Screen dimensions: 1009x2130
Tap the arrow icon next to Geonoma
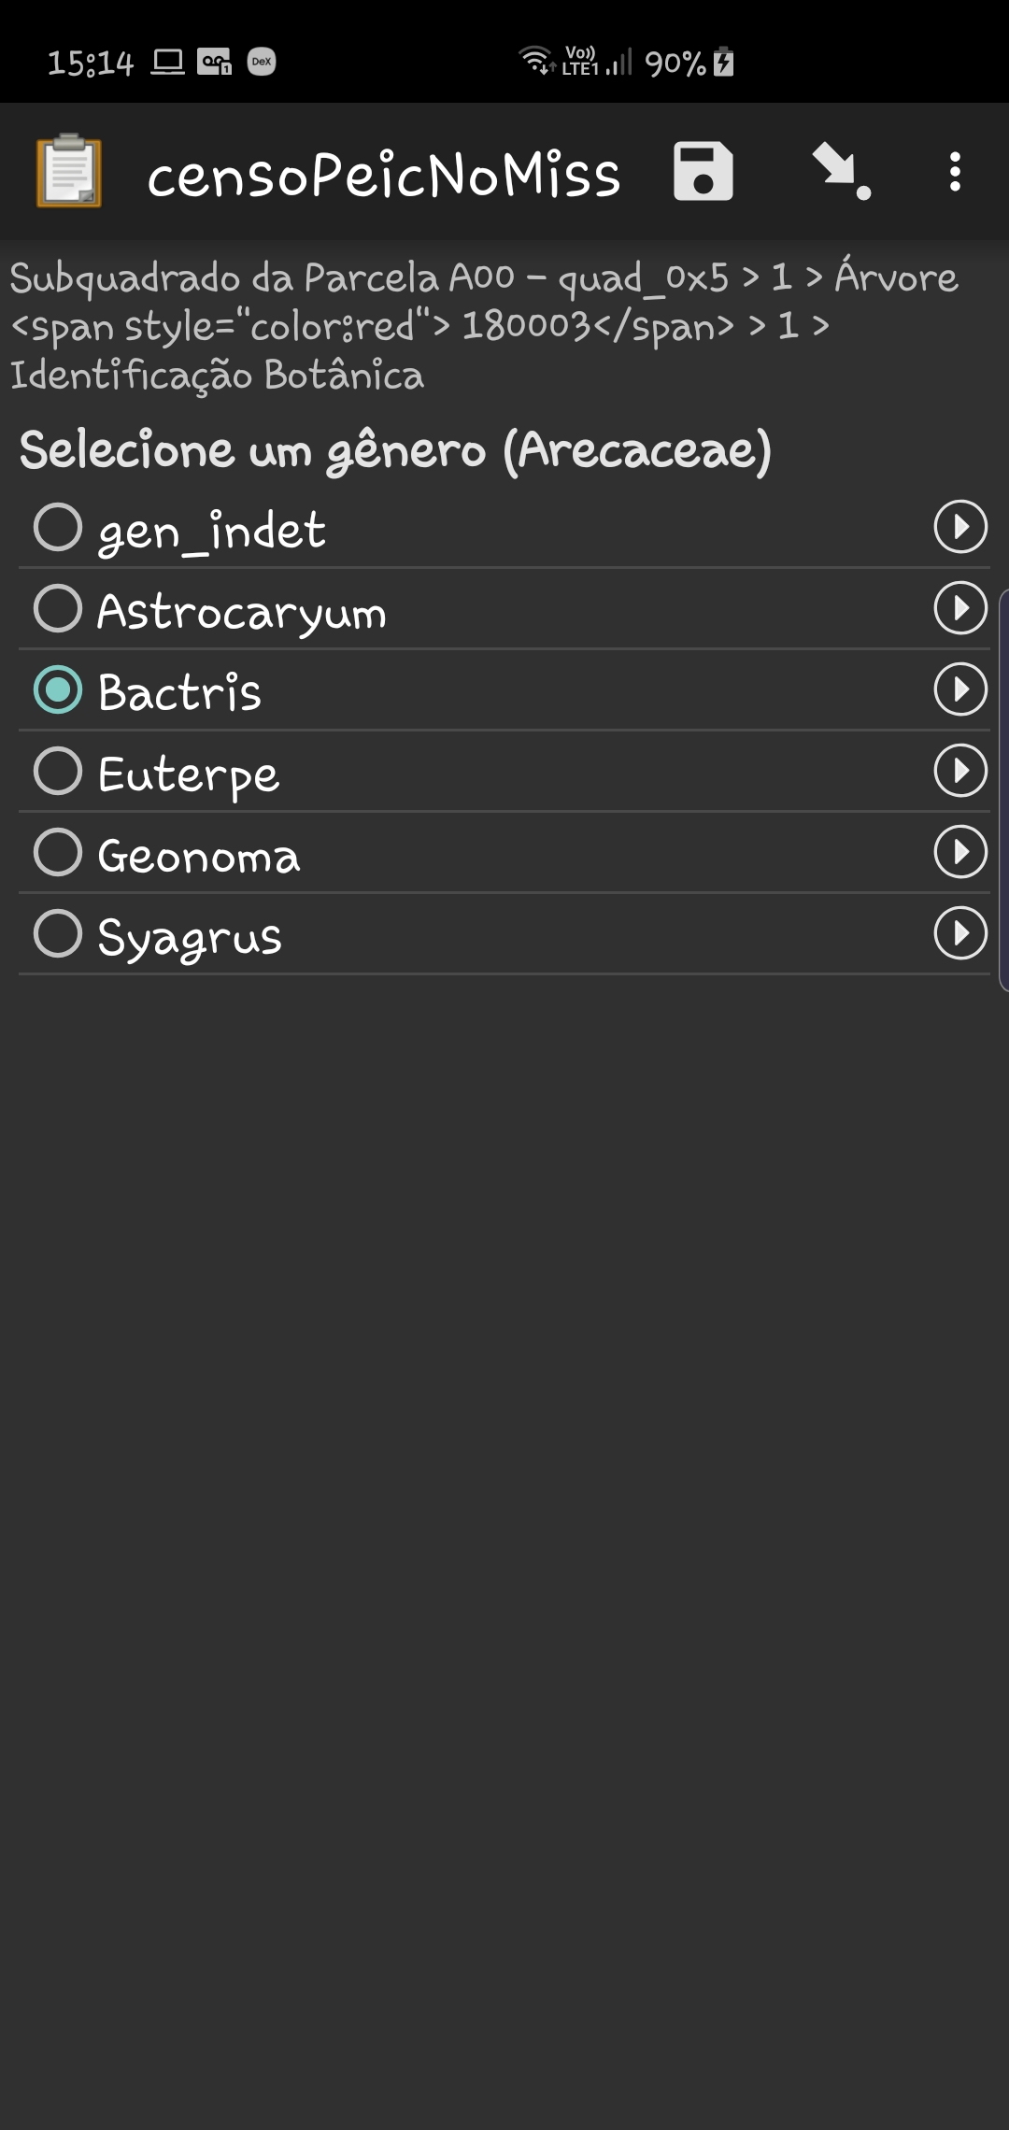(960, 852)
